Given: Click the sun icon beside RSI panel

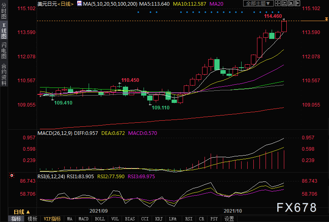Looking at the screenshot, I should (12, 175).
